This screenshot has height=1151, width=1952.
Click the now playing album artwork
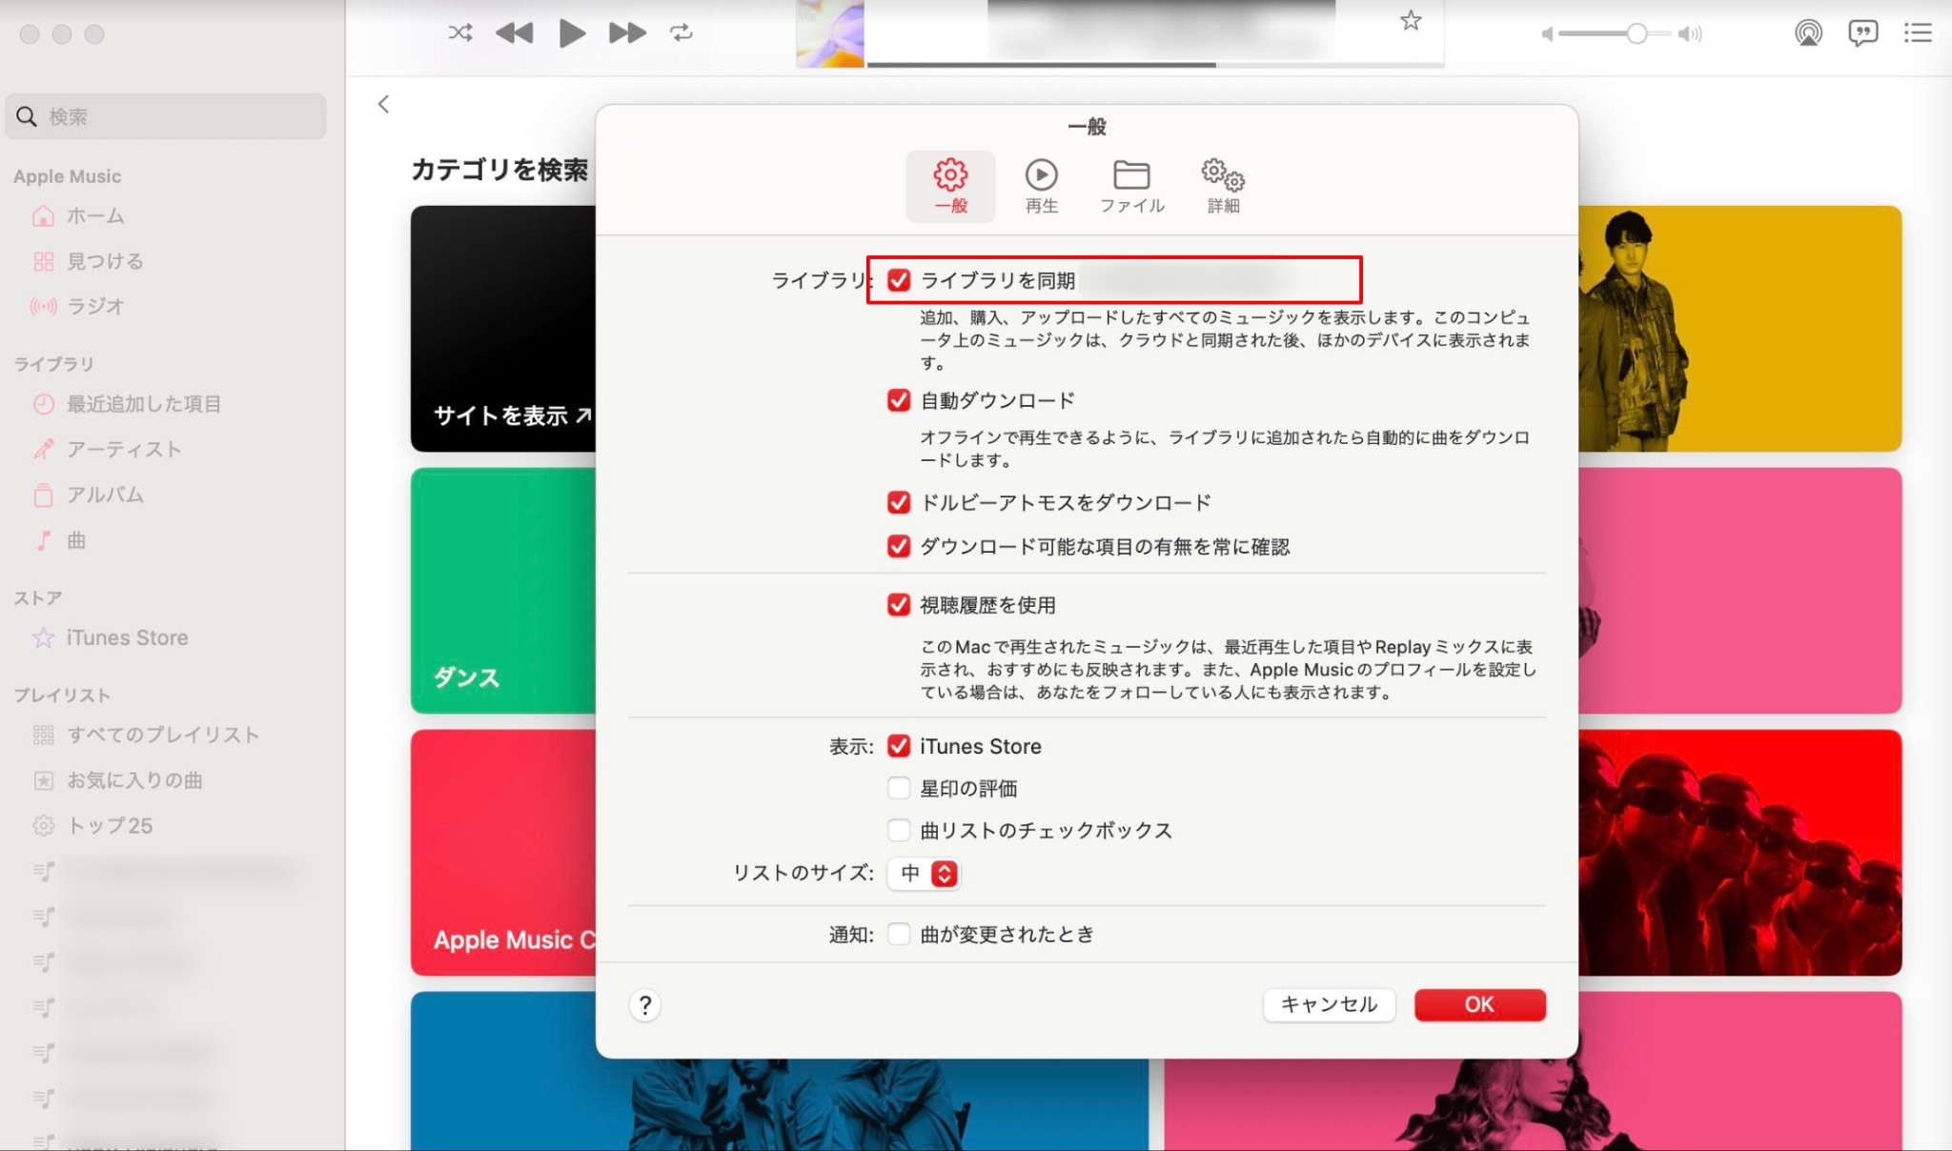point(830,34)
